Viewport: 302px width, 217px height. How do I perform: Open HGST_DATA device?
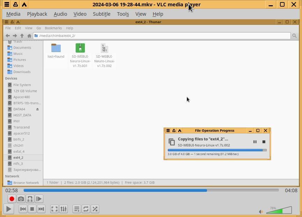(22, 115)
